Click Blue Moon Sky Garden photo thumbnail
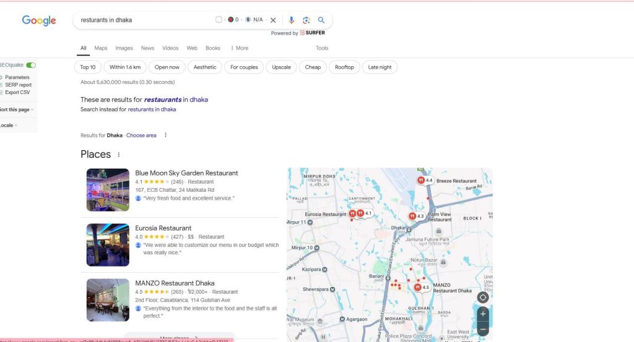Image resolution: width=634 pixels, height=342 pixels. (108, 190)
